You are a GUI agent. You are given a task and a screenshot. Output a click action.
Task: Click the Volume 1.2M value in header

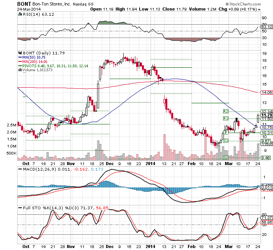(x=203, y=9)
